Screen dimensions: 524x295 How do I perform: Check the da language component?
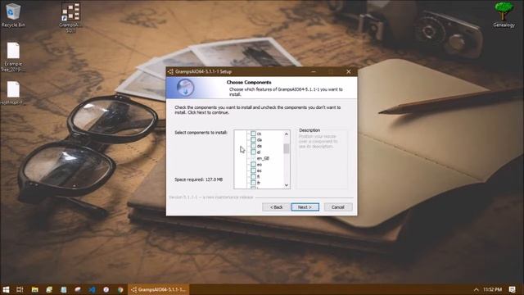253,140
